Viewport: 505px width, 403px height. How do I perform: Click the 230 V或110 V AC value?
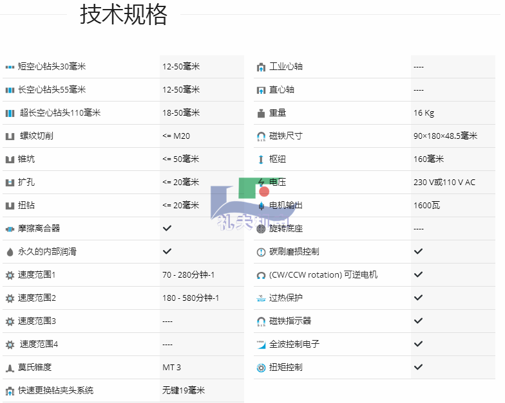coord(444,183)
